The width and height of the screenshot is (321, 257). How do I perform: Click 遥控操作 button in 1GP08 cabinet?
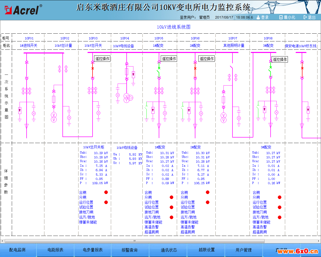[280, 59]
